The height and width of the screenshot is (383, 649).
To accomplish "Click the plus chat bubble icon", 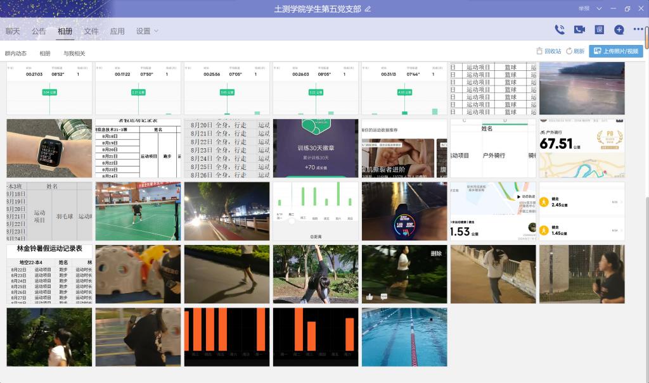I will [619, 30].
